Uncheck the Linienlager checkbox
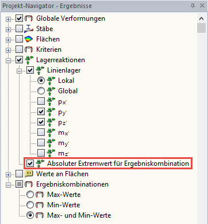This screenshot has width=208, height=224. point(30,70)
